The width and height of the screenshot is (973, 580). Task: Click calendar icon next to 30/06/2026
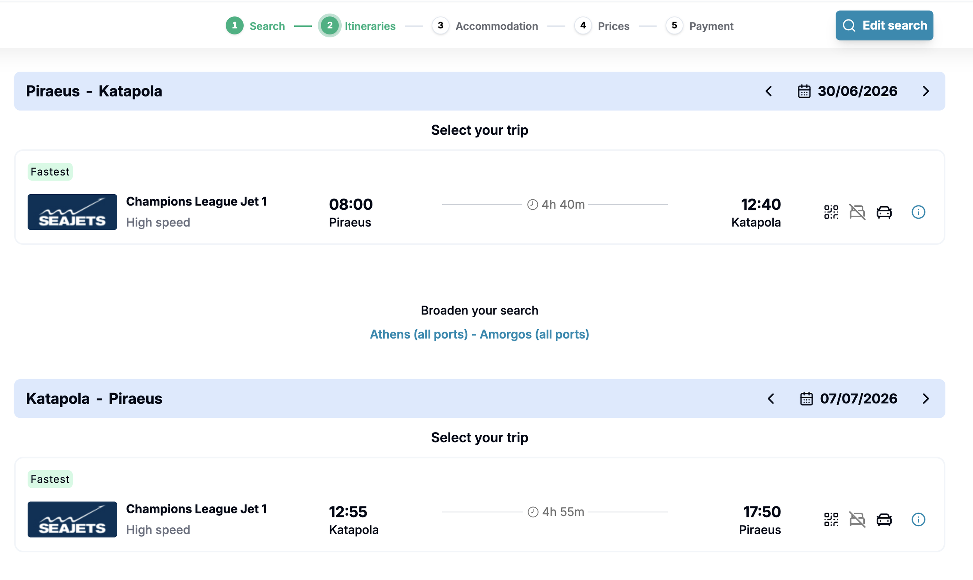pos(804,91)
